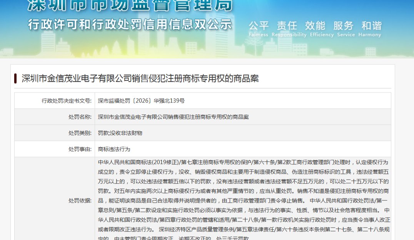
Task: Click the slogan 和谐 Harmony in banner
Action: pos(370,29)
